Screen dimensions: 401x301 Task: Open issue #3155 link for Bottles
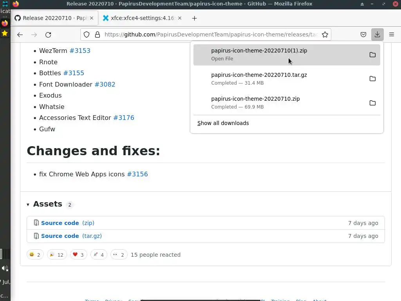pyautogui.click(x=74, y=73)
